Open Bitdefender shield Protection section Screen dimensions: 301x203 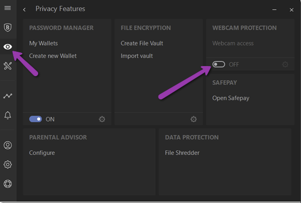(x=7, y=27)
